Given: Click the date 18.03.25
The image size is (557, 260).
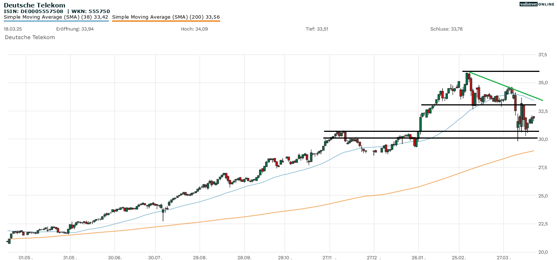Looking at the screenshot, I should [12, 29].
